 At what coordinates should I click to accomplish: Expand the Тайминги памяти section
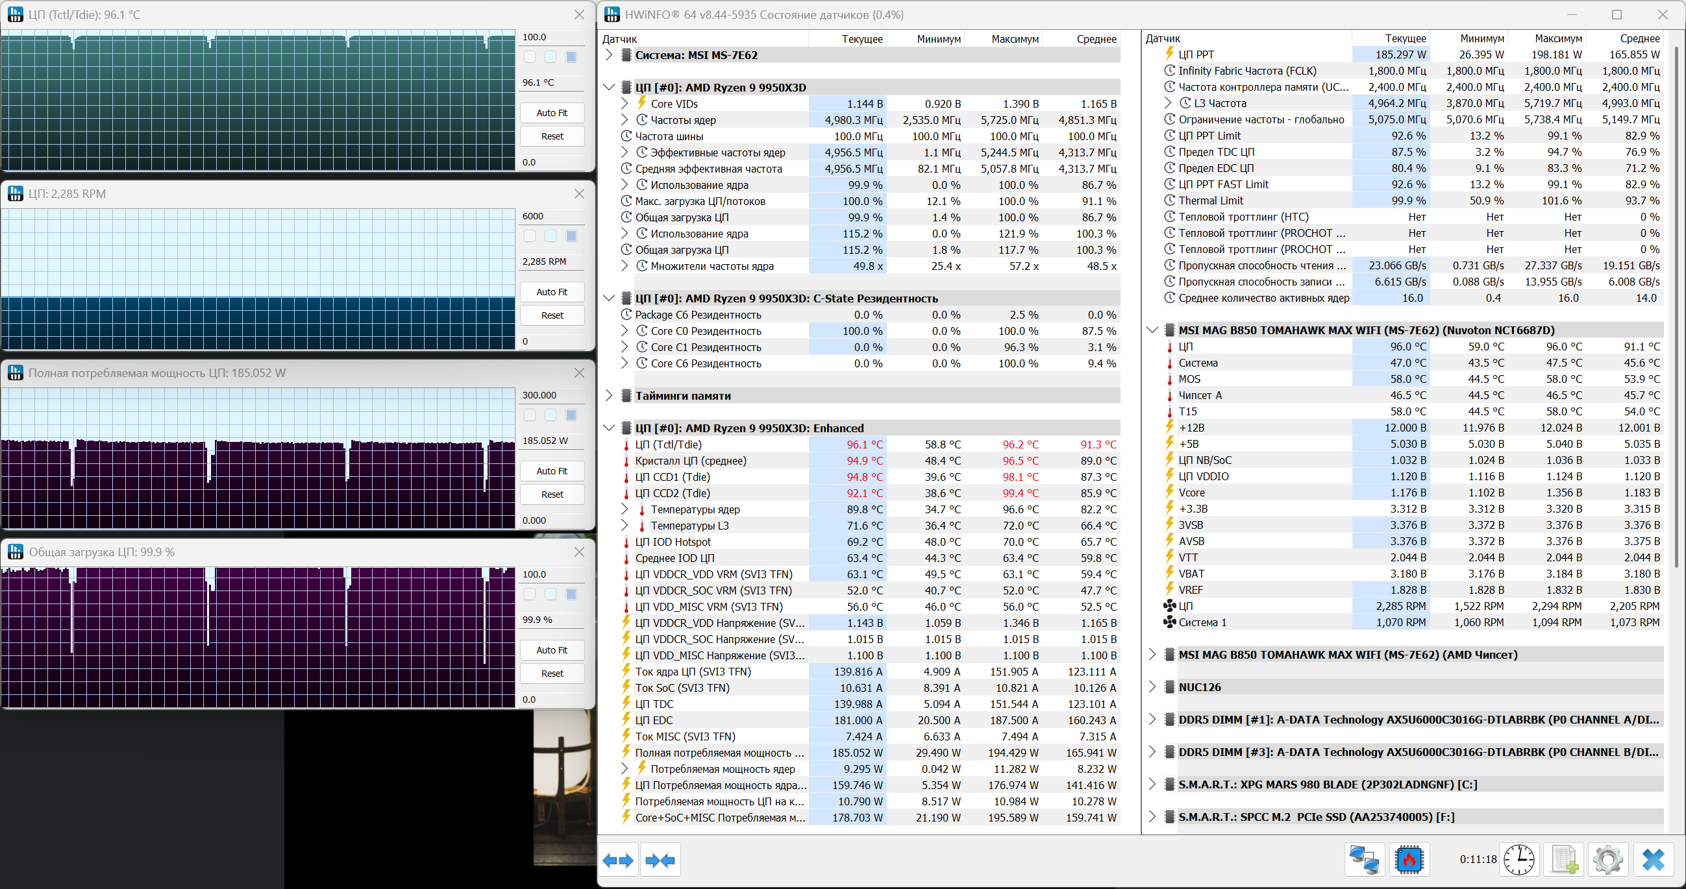tap(609, 396)
